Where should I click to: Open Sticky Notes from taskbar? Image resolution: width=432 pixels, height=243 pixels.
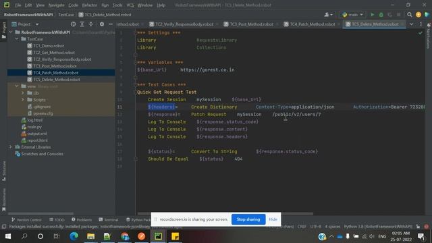click(175, 236)
